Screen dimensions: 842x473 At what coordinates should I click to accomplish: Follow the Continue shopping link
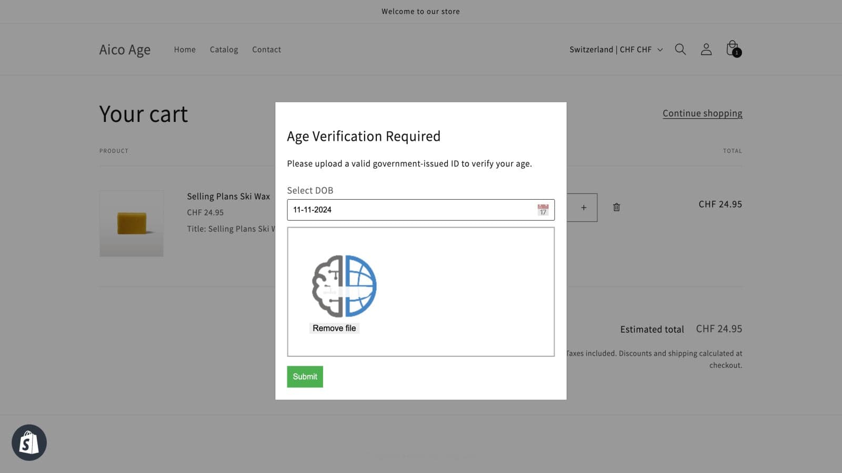(x=702, y=114)
